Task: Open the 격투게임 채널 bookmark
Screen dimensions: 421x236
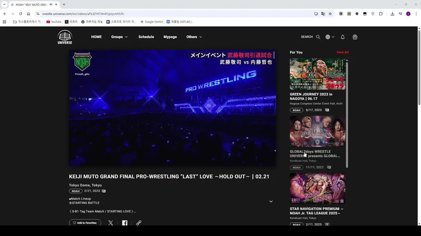Action: pyautogui.click(x=92, y=22)
